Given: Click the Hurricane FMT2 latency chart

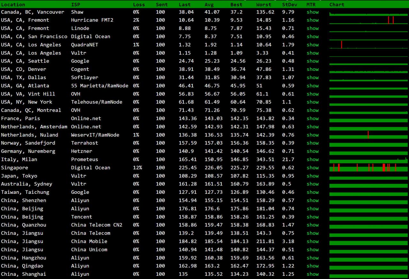Looking at the screenshot, I should [x=369, y=20].
